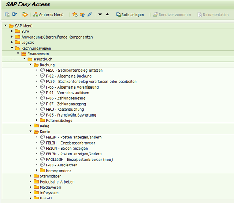Screen dimensions: 234x203
Task: Select the Meldewesen folder label
Action: click(50, 187)
